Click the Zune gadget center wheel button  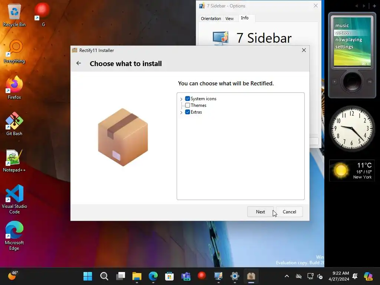click(x=352, y=82)
